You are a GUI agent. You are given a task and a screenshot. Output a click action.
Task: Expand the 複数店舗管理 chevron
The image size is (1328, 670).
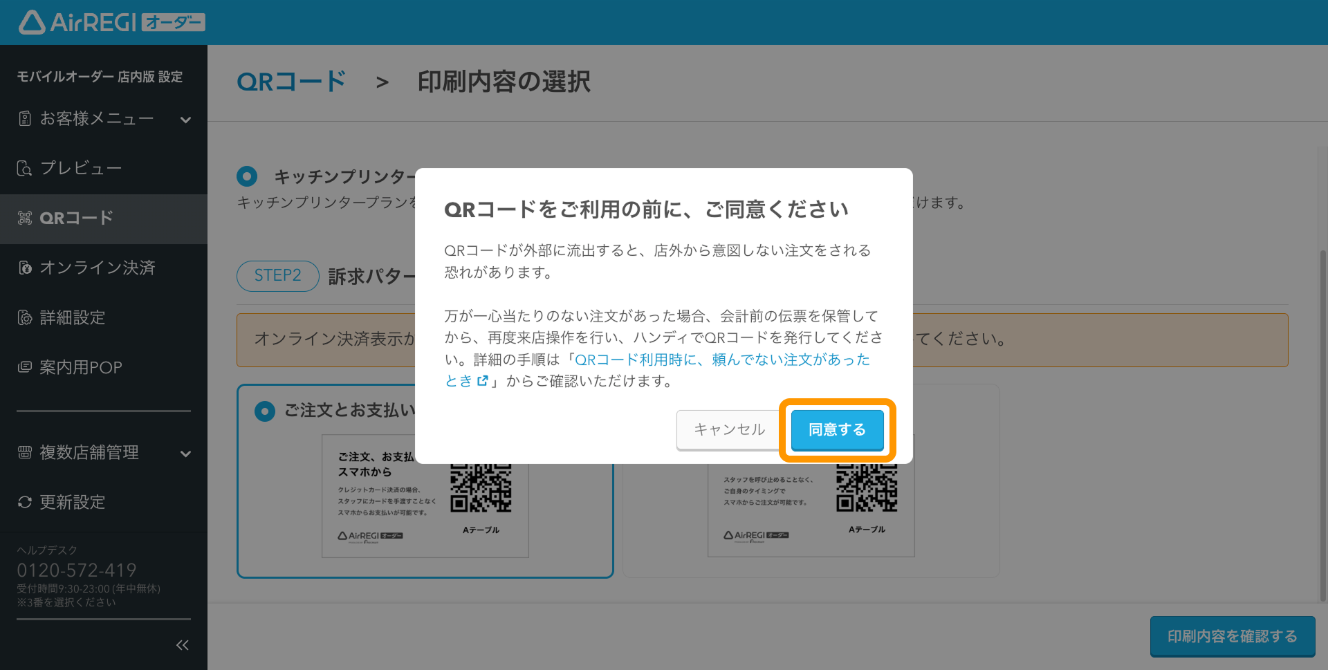tap(185, 454)
